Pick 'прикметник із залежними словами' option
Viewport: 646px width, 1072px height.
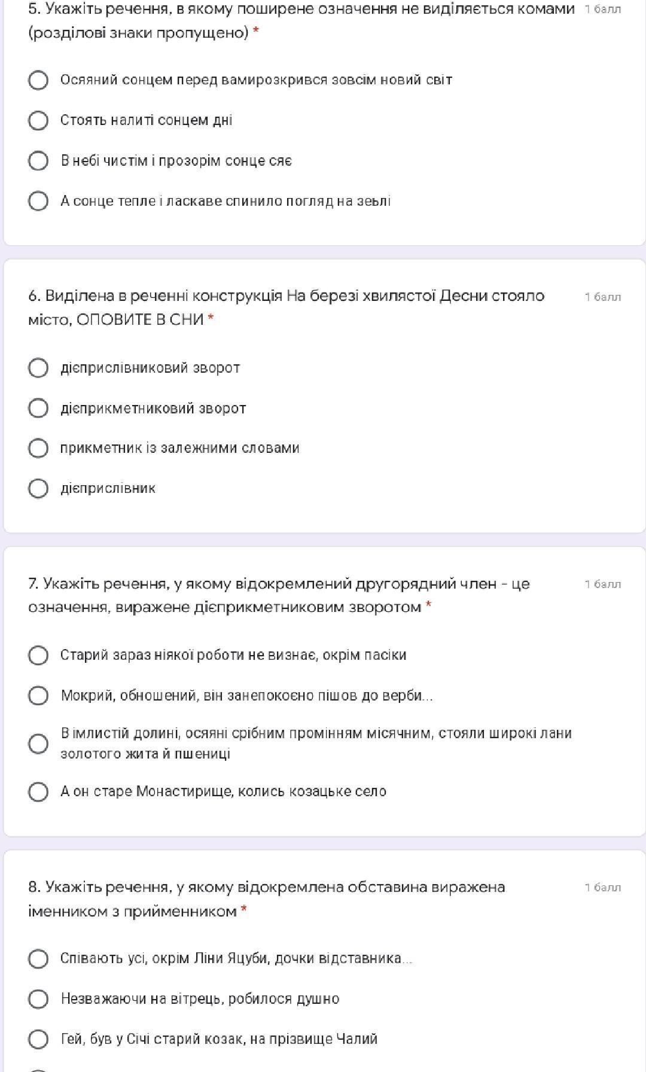38,448
